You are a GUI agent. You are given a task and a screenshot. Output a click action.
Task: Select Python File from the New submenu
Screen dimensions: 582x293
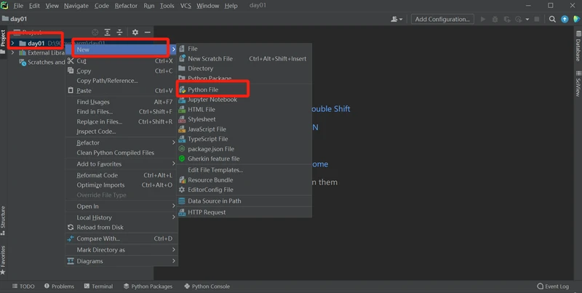point(203,89)
